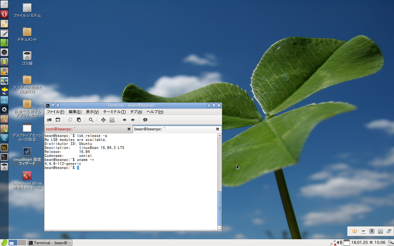This screenshot has height=246, width=394.
Task: Open the ターミナル(T) menu
Action: pyautogui.click(x=115, y=112)
